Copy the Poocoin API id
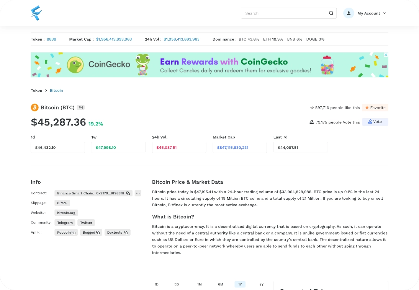419x290 pixels. point(74,232)
